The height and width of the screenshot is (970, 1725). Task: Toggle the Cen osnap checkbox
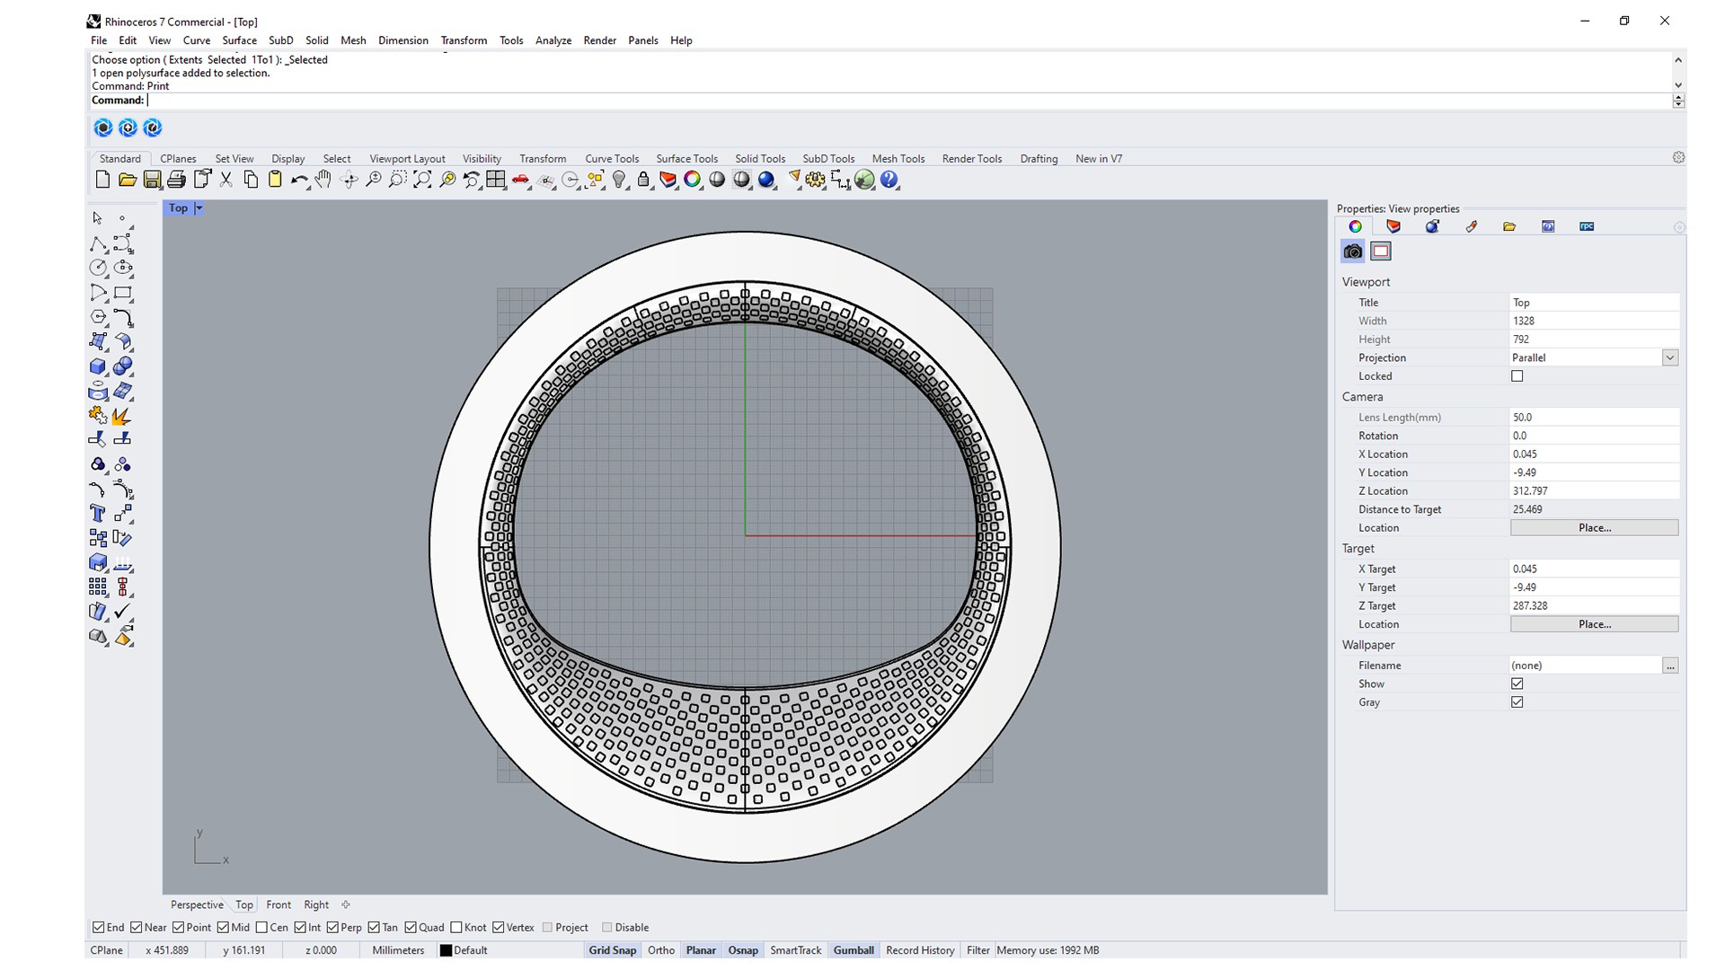(261, 928)
